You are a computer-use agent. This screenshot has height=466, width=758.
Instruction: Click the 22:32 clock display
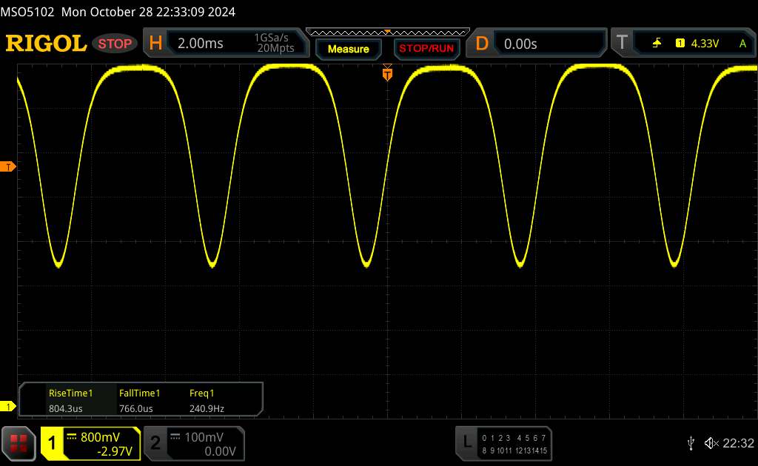(x=738, y=443)
